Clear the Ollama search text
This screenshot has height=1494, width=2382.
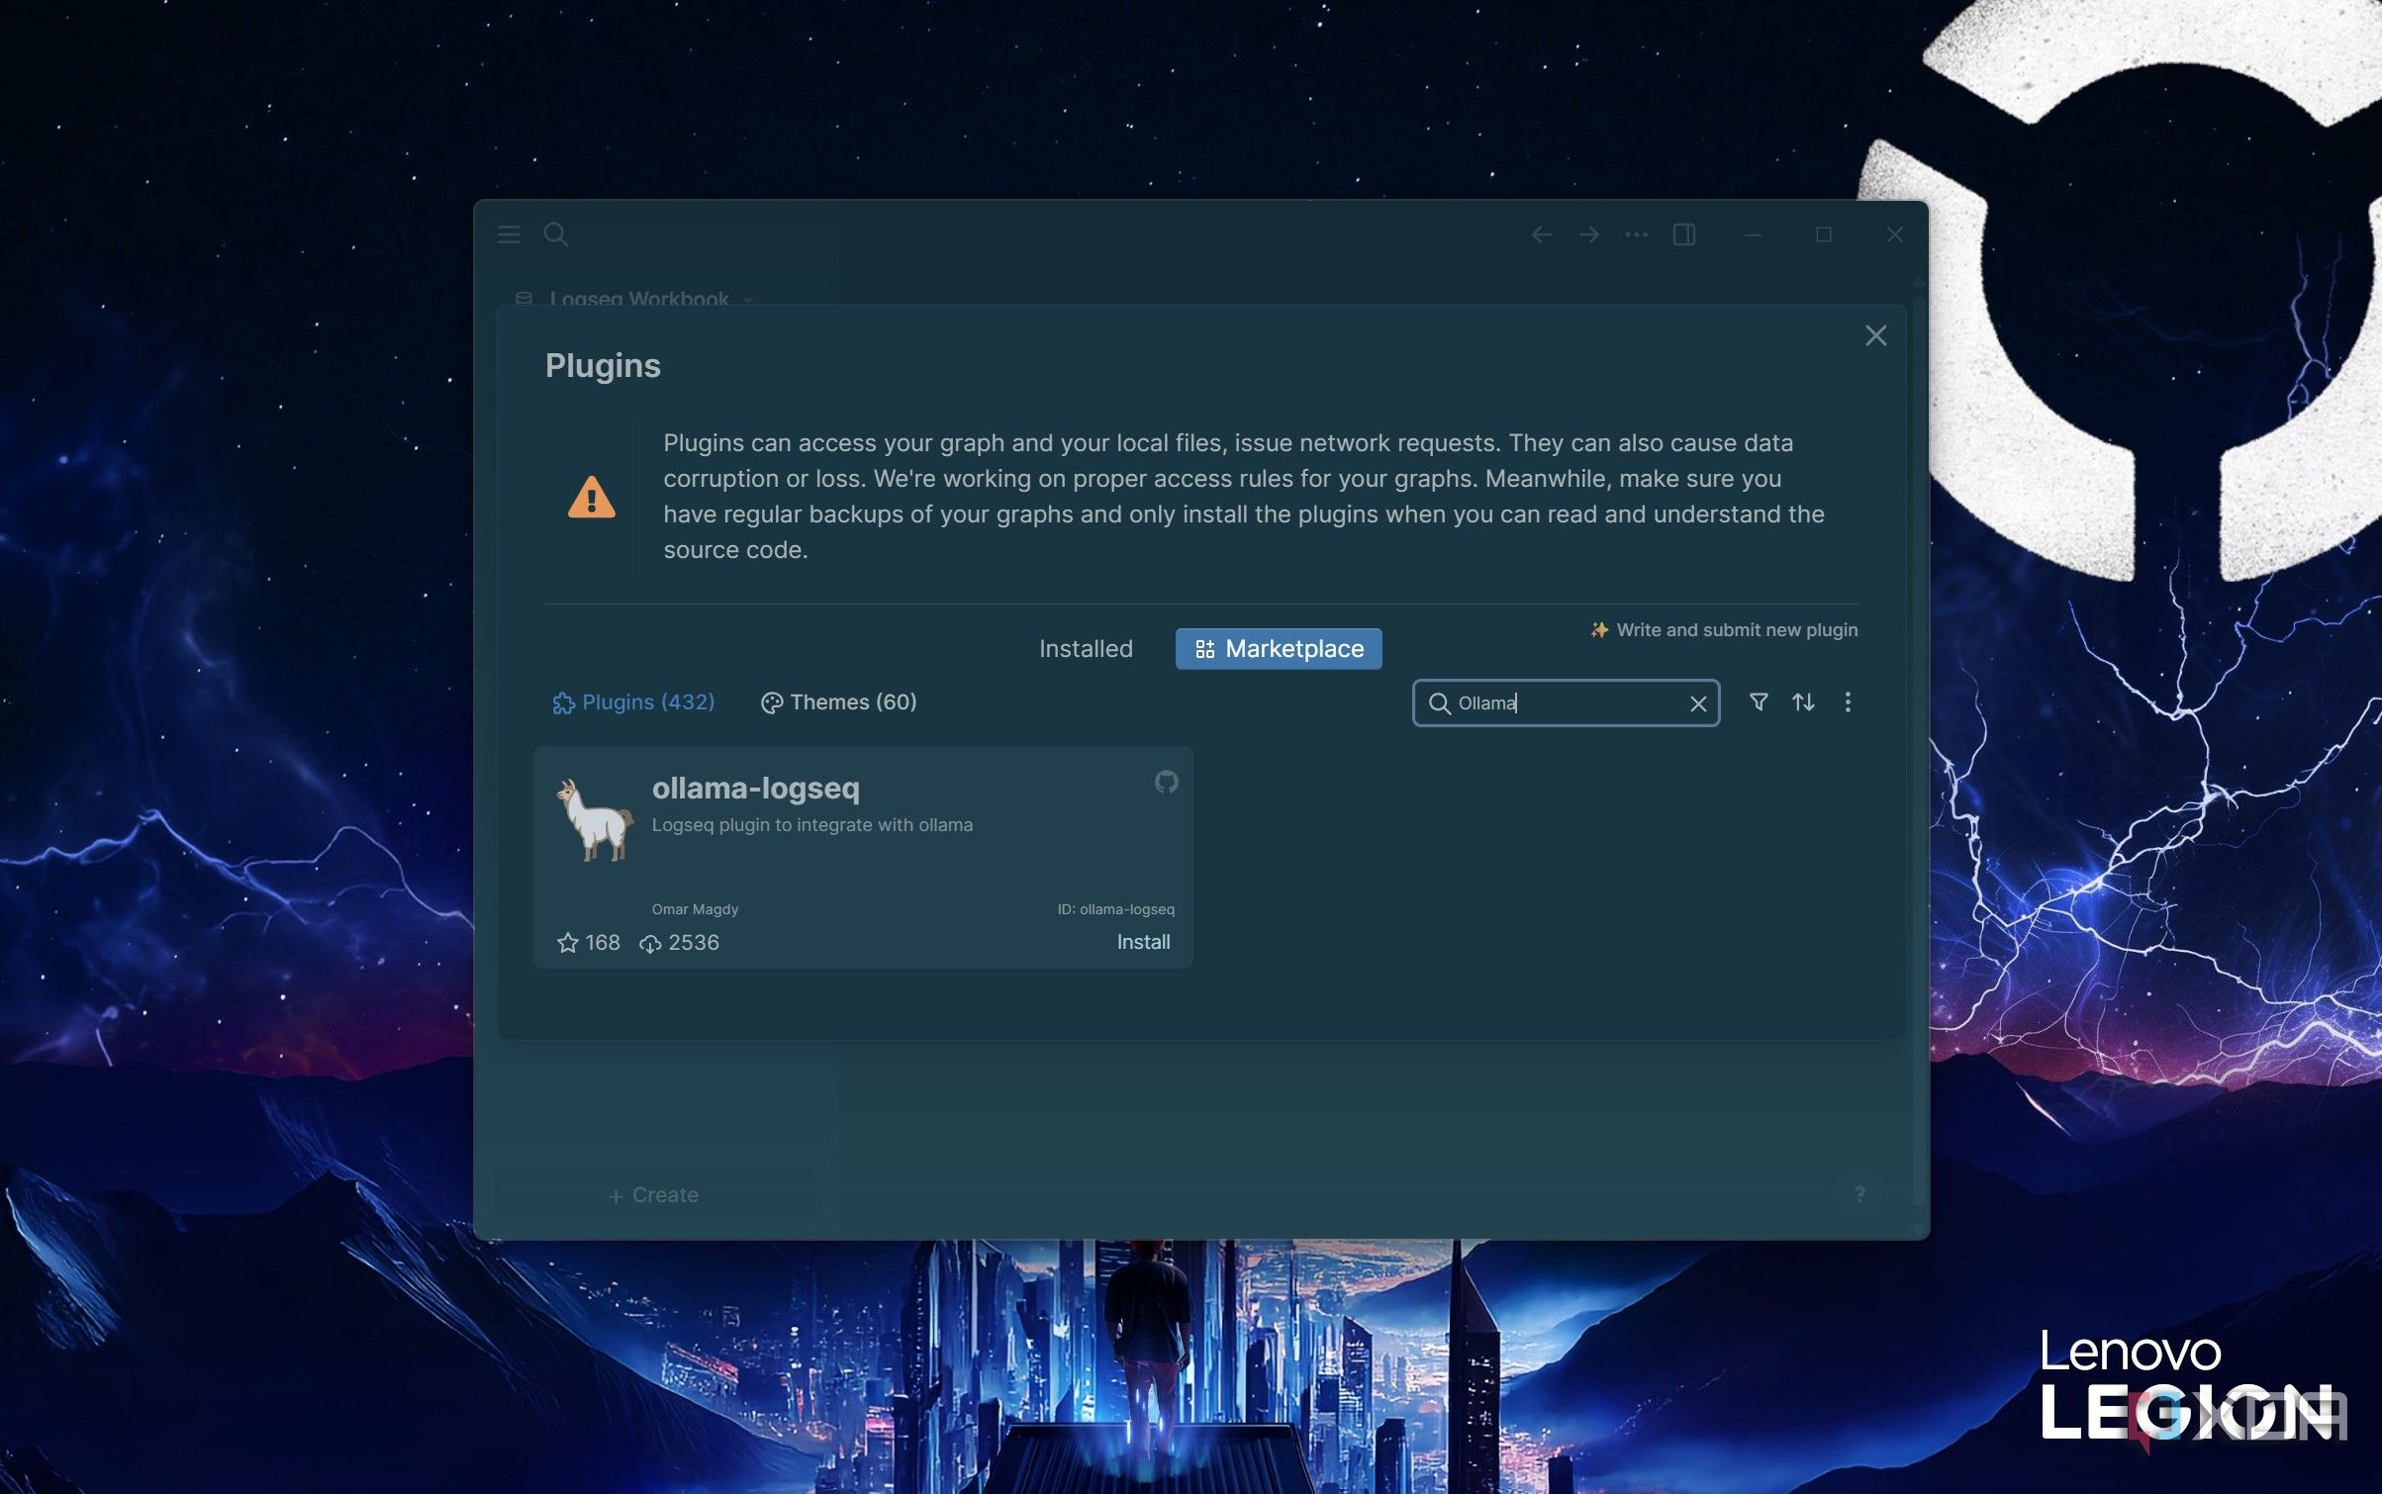point(1698,703)
